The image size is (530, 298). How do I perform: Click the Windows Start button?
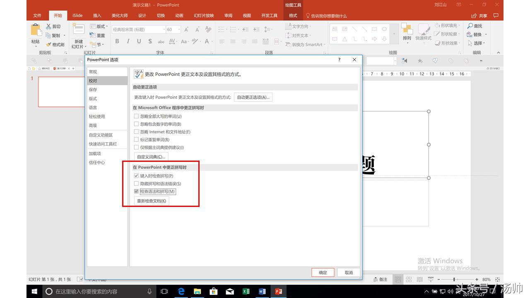tap(34, 291)
